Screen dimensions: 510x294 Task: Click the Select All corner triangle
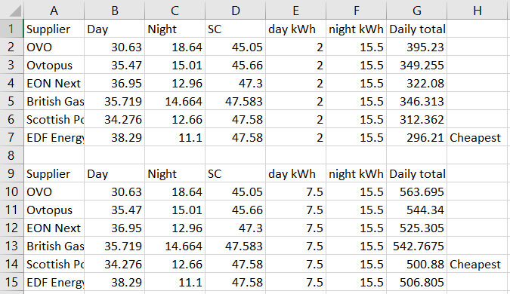click(14, 11)
